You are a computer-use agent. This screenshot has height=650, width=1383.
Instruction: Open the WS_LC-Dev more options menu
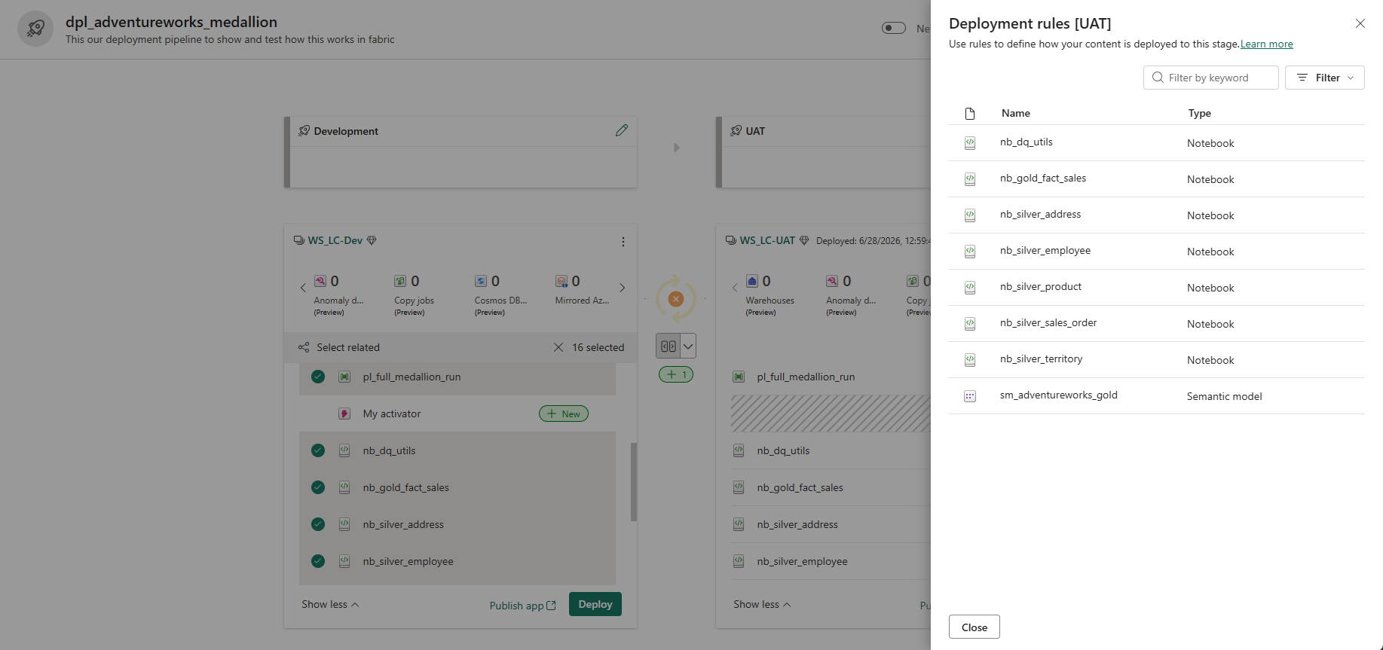point(623,242)
